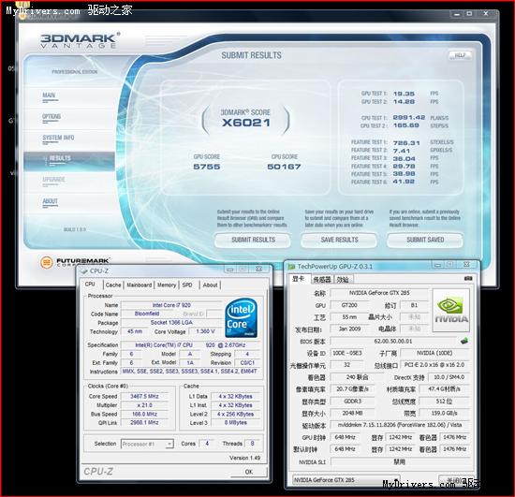Image resolution: width=515 pixels, height=497 pixels.
Task: Click the NVIDIA GeForce GTX 285 name field
Action: point(379,293)
